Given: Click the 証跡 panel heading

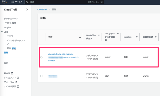Looking at the screenshot, I should click(x=43, y=18).
